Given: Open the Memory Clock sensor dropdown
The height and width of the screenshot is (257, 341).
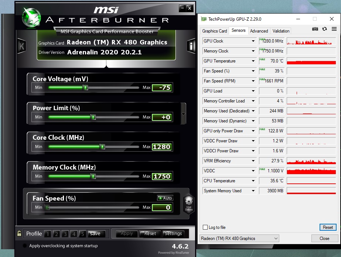Looking at the screenshot, I should (253, 51).
